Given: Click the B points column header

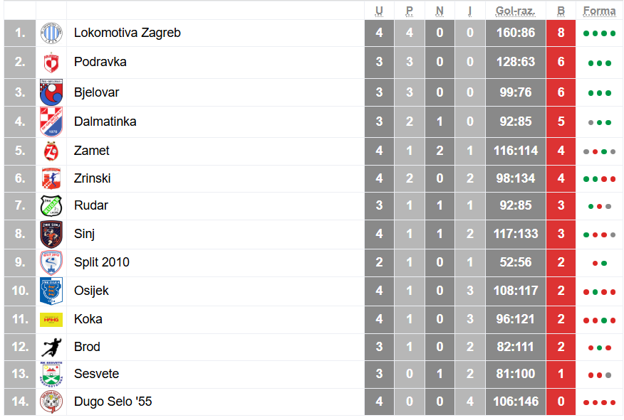Looking at the screenshot, I should click(x=561, y=11).
